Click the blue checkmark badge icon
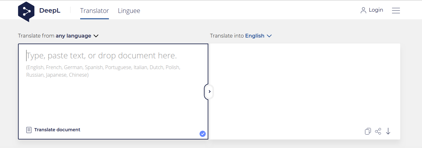Image resolution: width=422 pixels, height=148 pixels. pyautogui.click(x=203, y=134)
